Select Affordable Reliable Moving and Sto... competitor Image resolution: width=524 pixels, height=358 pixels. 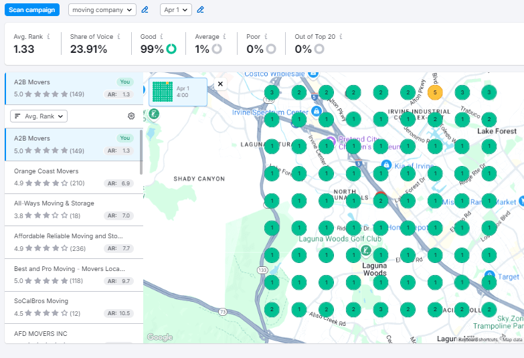(x=74, y=242)
